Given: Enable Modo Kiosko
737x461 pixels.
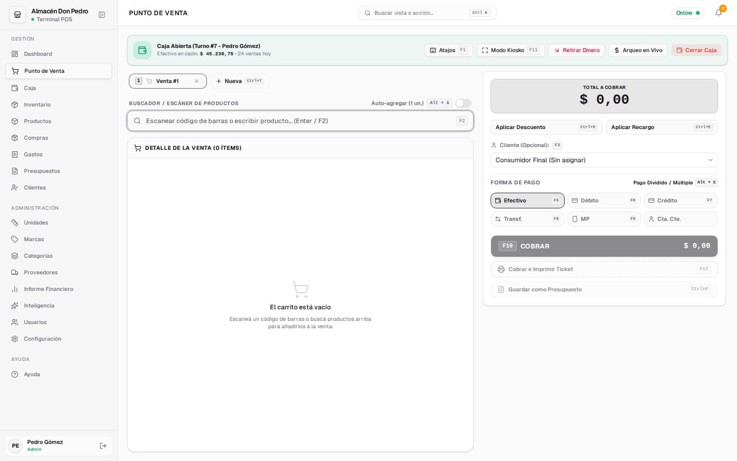Looking at the screenshot, I should pyautogui.click(x=510, y=50).
